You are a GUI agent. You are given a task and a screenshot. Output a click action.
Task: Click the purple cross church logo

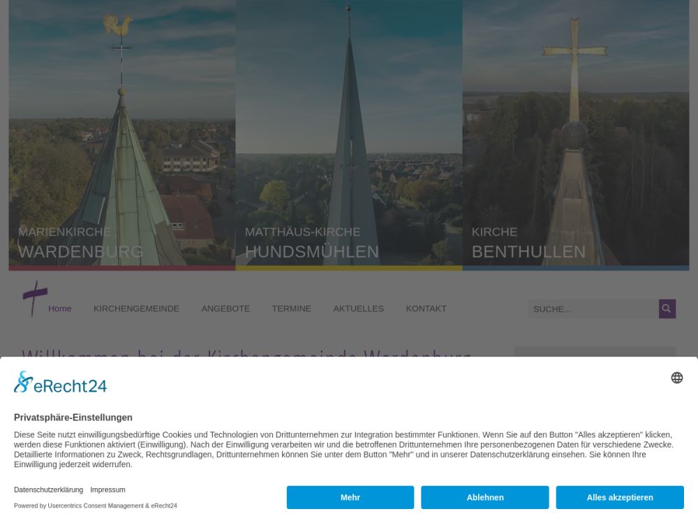(x=35, y=298)
